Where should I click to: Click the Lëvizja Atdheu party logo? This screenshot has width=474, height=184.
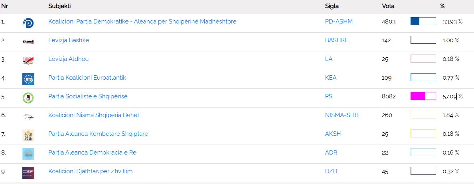click(28, 60)
